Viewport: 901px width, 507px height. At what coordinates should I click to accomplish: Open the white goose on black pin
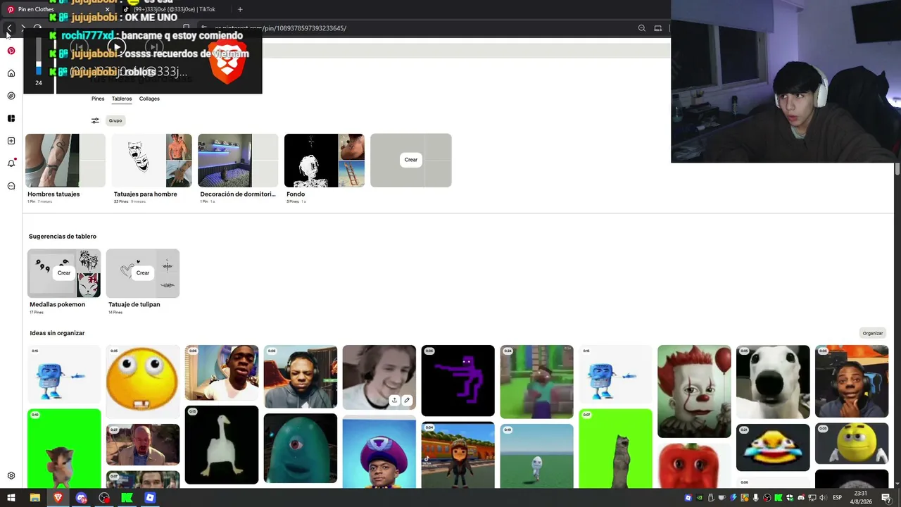click(x=222, y=445)
